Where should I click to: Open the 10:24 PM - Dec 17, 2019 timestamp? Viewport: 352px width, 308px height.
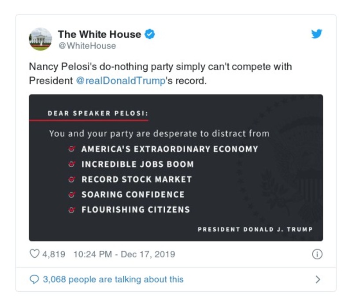click(x=124, y=254)
